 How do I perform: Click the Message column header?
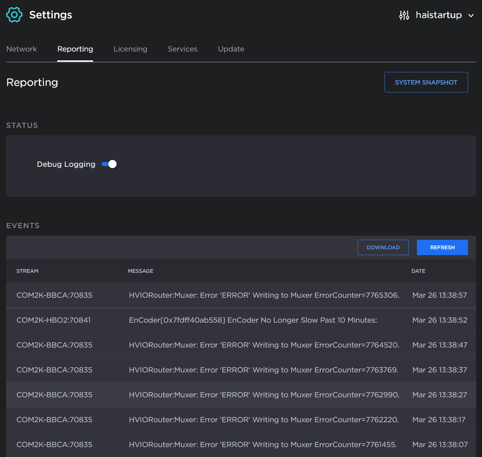pos(140,271)
